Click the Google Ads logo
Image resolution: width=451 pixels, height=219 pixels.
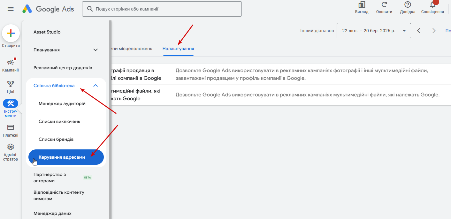click(48, 9)
